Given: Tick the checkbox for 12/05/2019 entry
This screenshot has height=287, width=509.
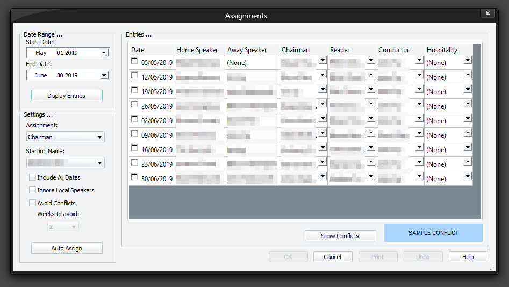Looking at the screenshot, I should tap(134, 75).
